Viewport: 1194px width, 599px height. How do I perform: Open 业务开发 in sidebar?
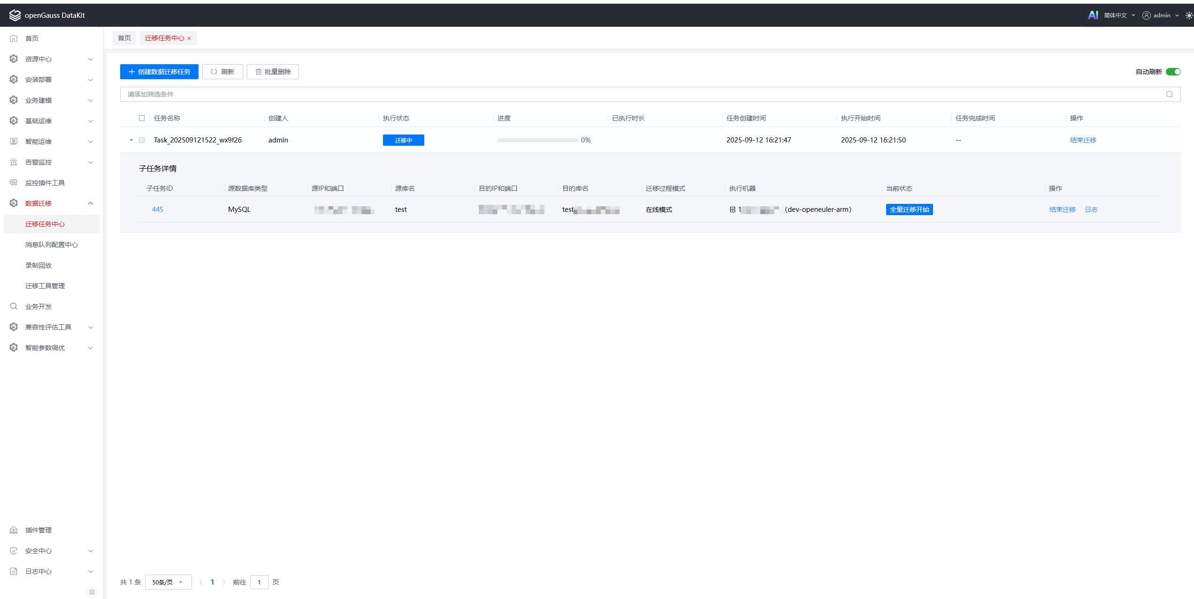pos(38,307)
